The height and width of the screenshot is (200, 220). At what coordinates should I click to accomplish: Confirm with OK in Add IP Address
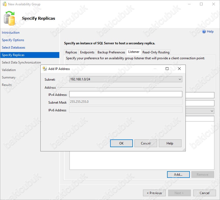tap(121, 143)
